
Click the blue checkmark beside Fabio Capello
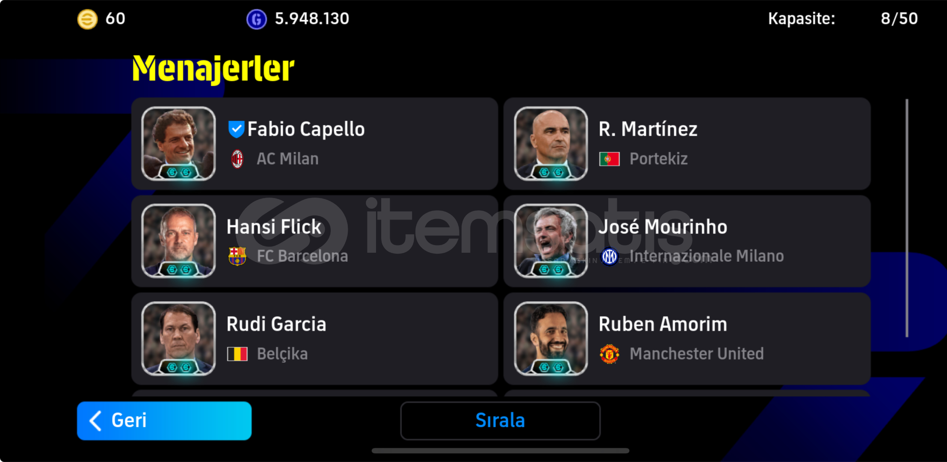[x=236, y=129]
